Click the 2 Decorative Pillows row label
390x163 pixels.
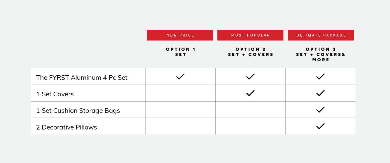click(67, 127)
